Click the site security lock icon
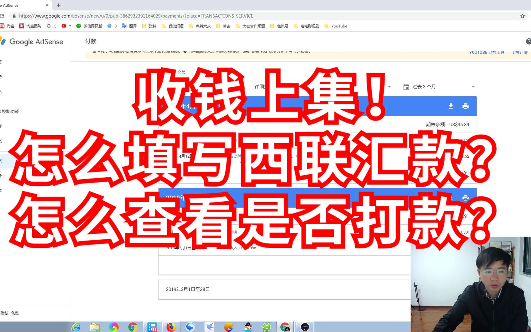Image resolution: width=531 pixels, height=332 pixels. [x=14, y=16]
